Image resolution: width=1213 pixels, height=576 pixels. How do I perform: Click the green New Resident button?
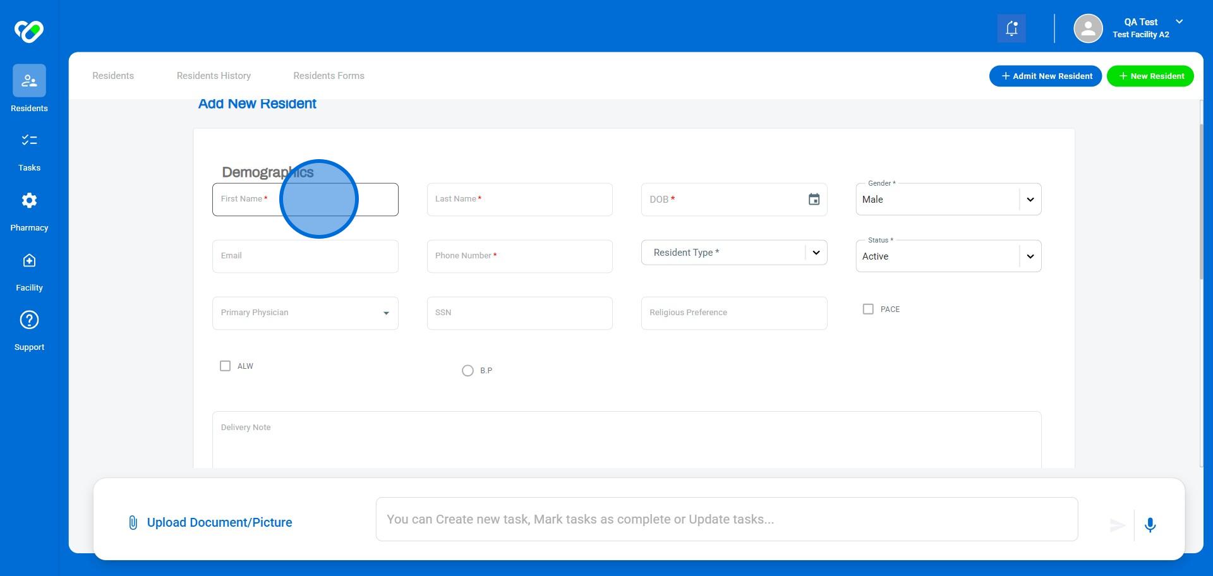point(1150,76)
